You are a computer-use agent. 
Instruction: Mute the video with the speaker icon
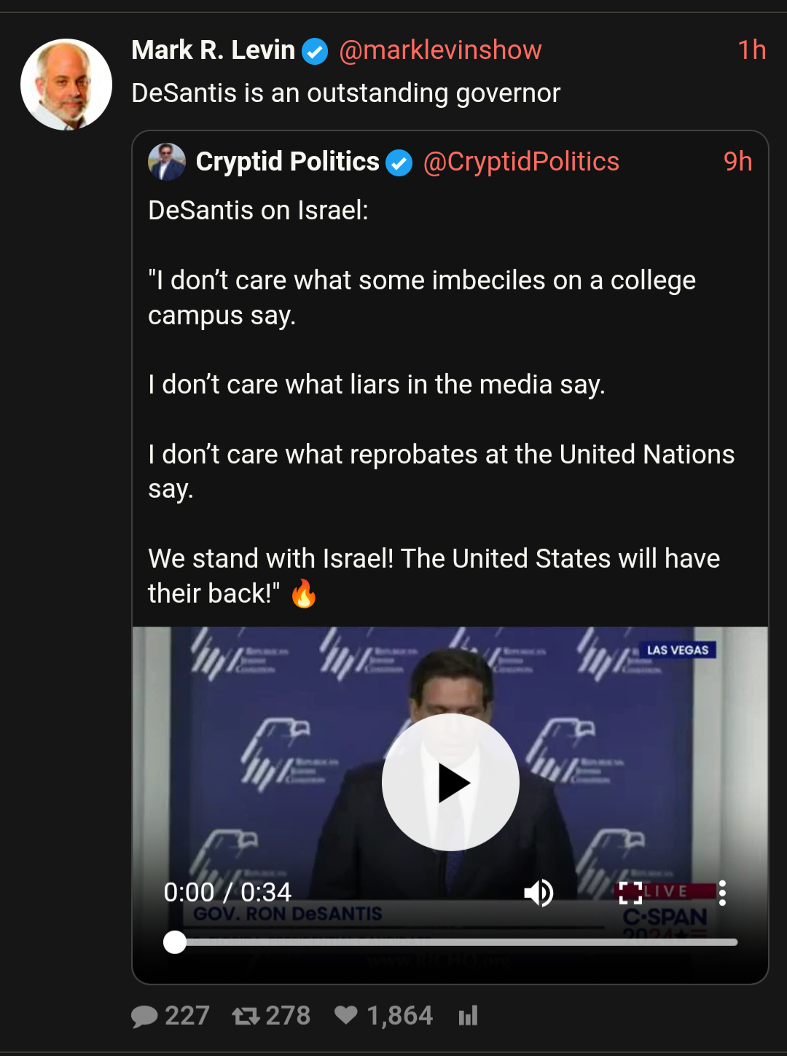pyautogui.click(x=539, y=893)
